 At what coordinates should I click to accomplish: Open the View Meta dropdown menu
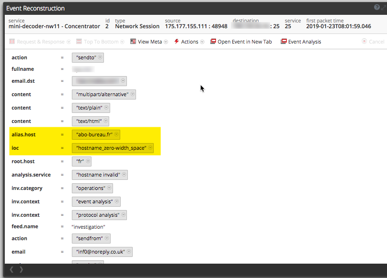click(x=166, y=42)
